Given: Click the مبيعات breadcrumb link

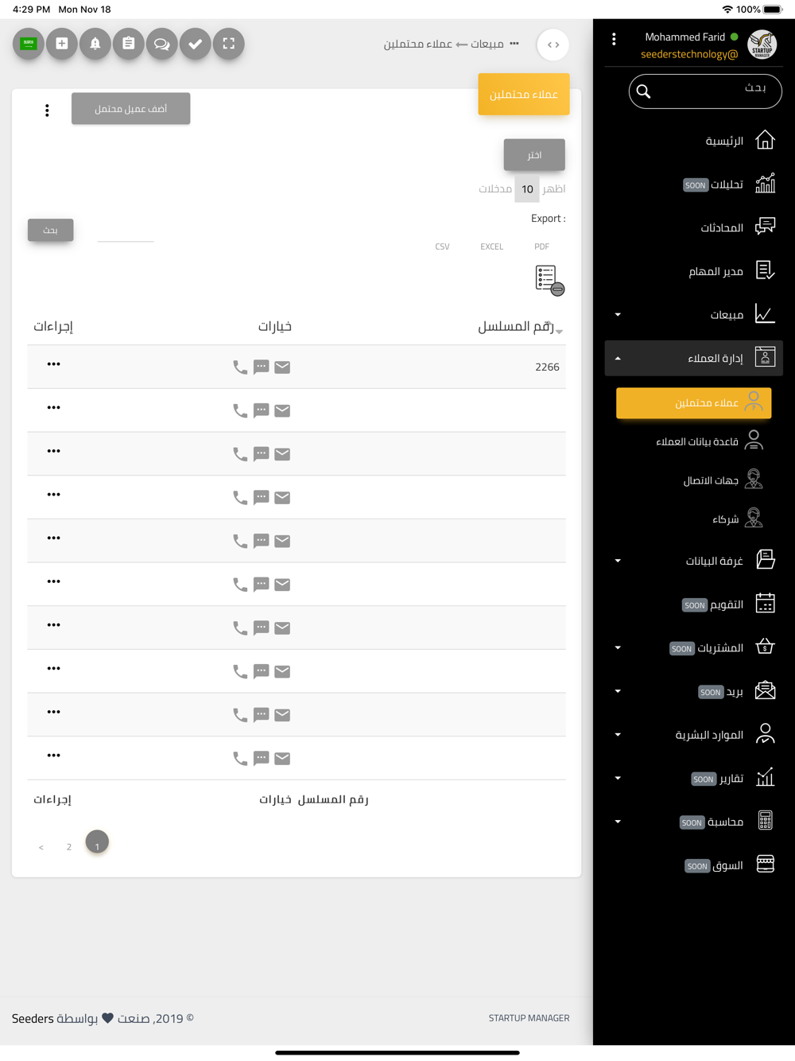Looking at the screenshot, I should (487, 44).
